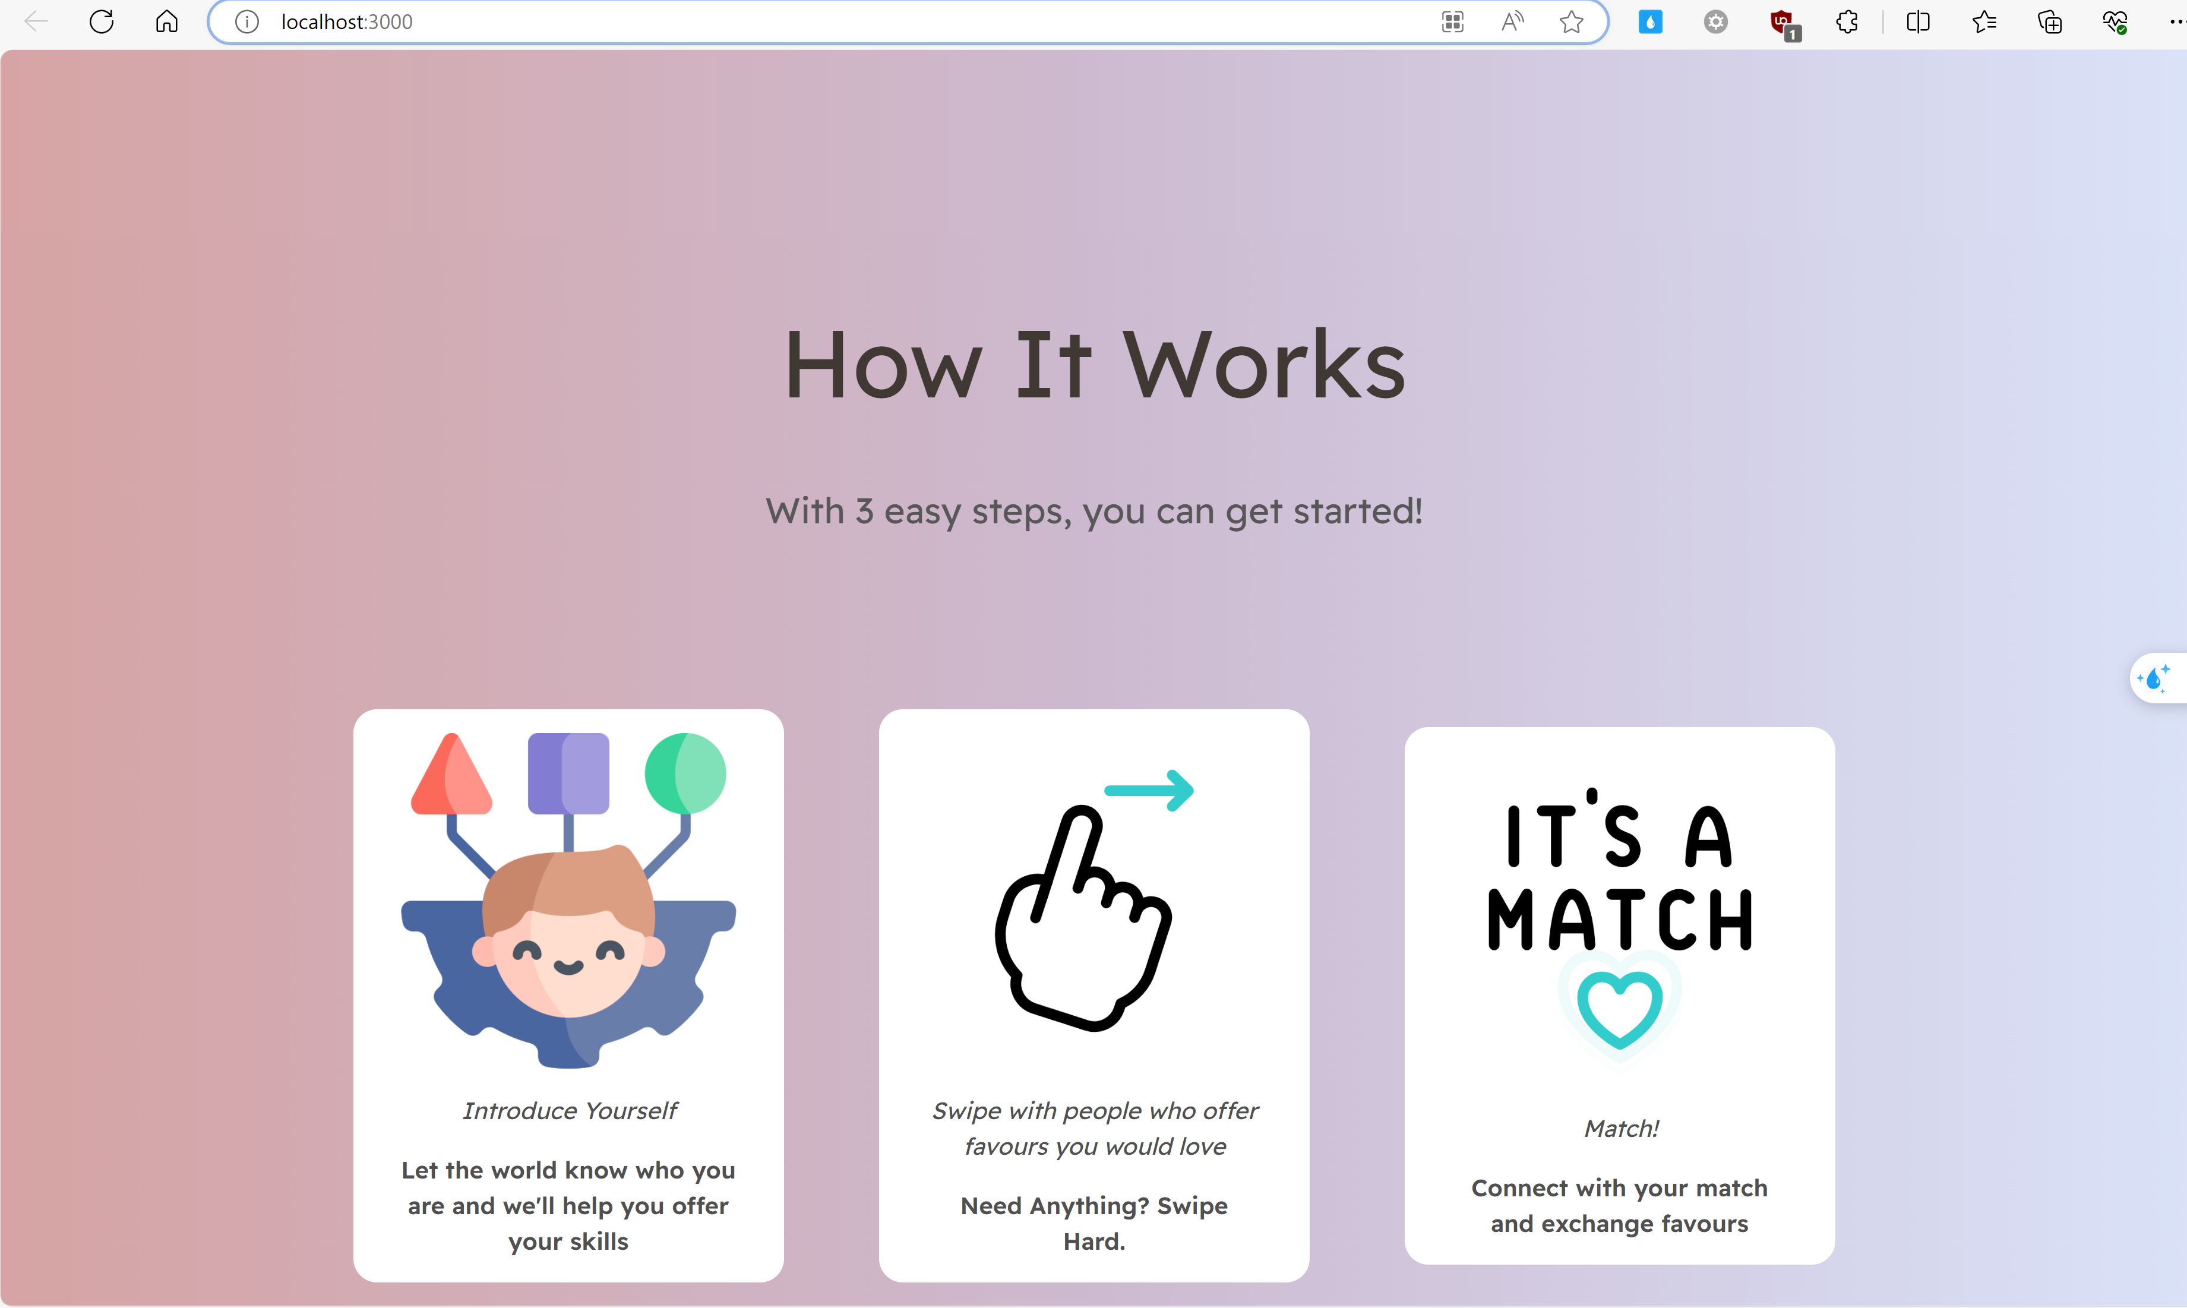Open the Favorites list
The image size is (2187, 1308).
click(1983, 21)
